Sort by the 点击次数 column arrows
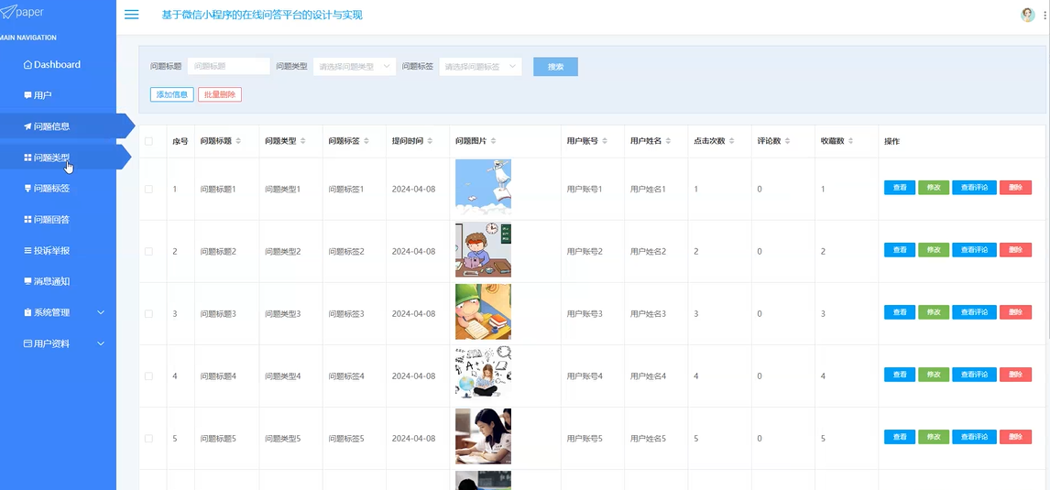Image resolution: width=1050 pixels, height=490 pixels. click(x=732, y=141)
